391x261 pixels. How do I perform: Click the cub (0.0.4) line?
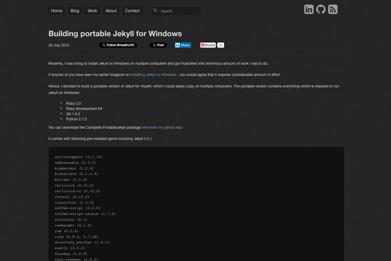pos(66,231)
